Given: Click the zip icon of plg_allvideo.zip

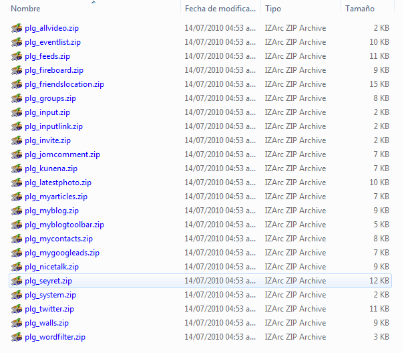Looking at the screenshot, I should [17, 28].
